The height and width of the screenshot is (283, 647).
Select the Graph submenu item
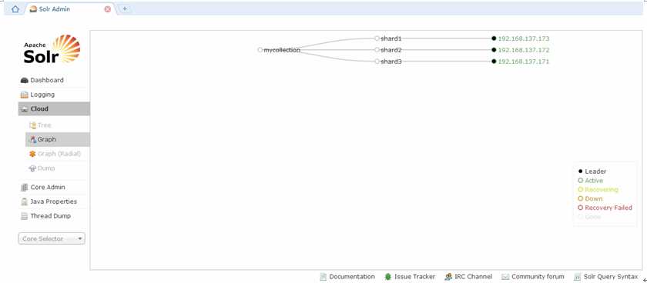58,140
